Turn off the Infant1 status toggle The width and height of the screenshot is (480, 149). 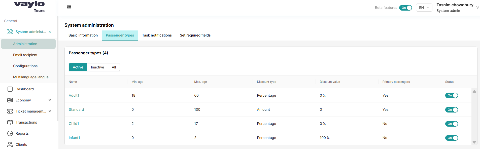click(x=451, y=138)
